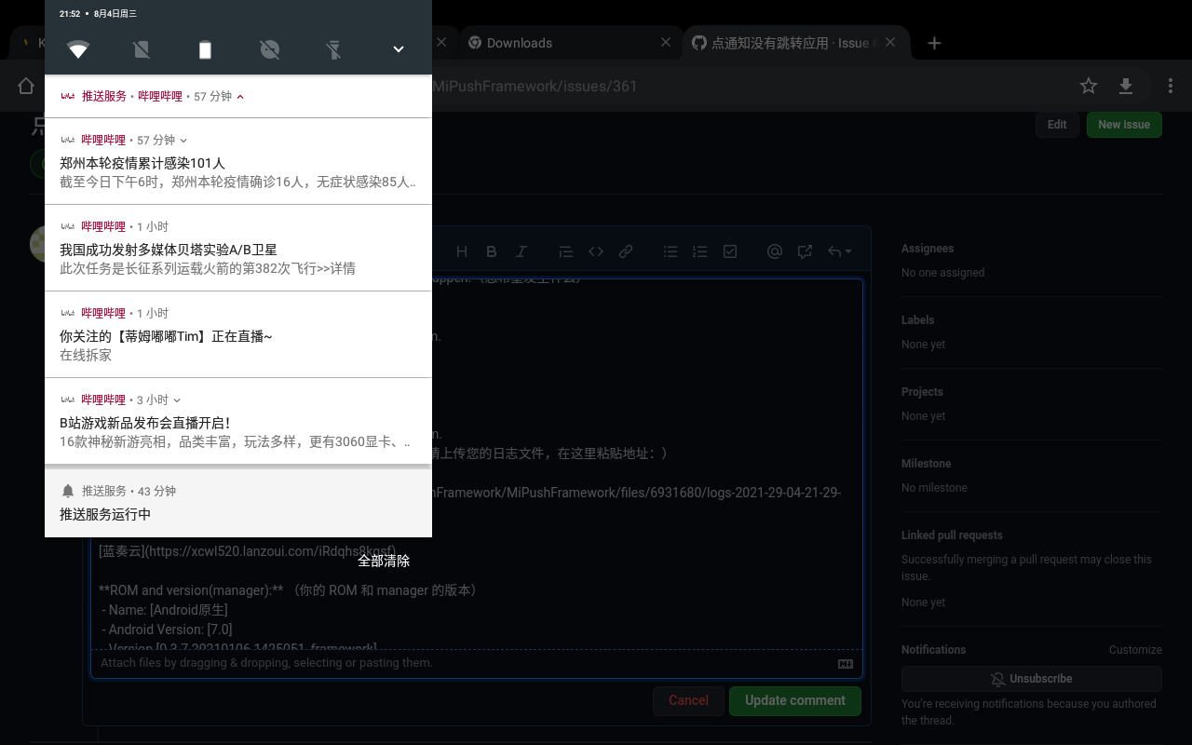
Task: Open the cross-reference icon in the toolbar
Action: coord(803,251)
